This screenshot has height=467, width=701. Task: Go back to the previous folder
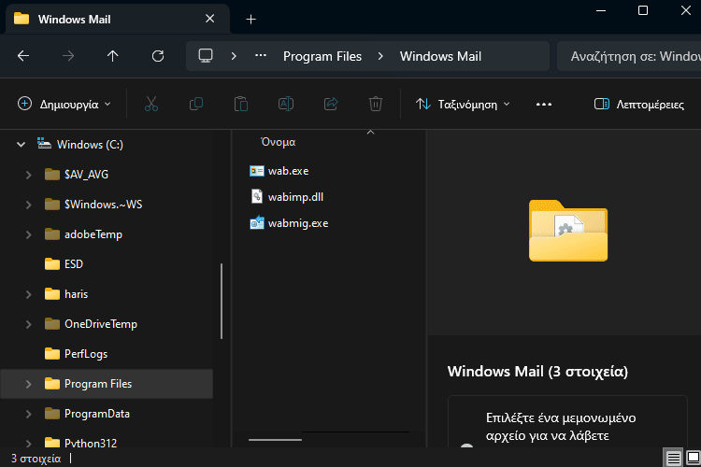click(23, 56)
